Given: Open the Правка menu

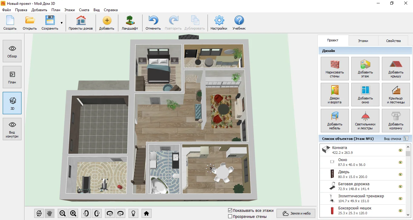Looking at the screenshot, I should 21,10.
